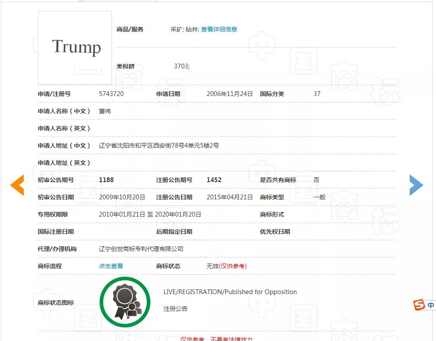
Task: Select LIVE/REGISTRATION/Published for Opposition text
Action: (x=230, y=292)
